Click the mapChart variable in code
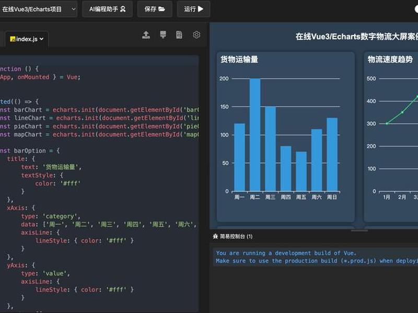Screen dimensions: 418x313 (28, 135)
